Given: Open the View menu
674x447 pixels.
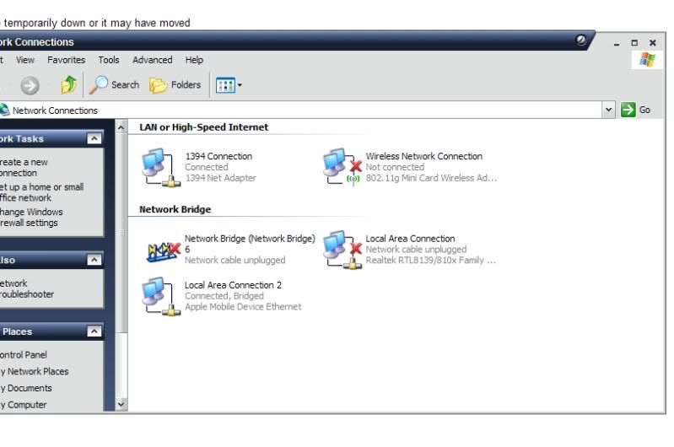Looking at the screenshot, I should point(25,60).
